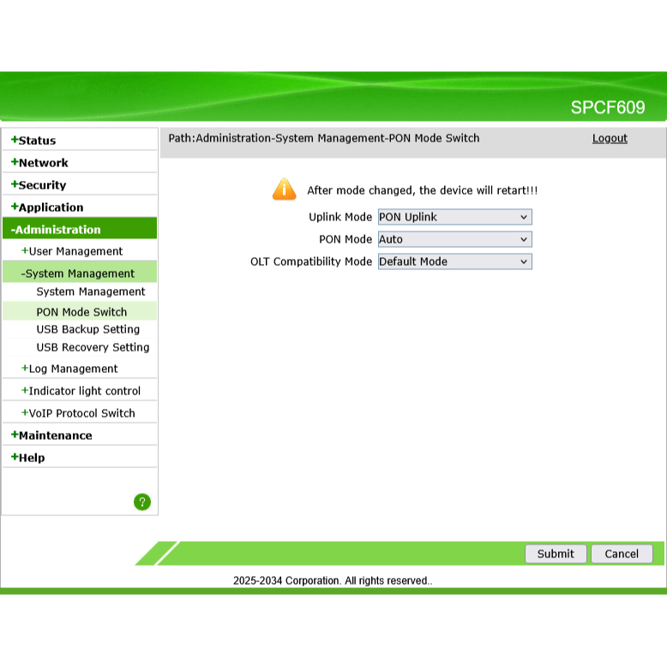The height and width of the screenshot is (667, 667).
Task: Click the green help question mark icon
Action: 142,502
